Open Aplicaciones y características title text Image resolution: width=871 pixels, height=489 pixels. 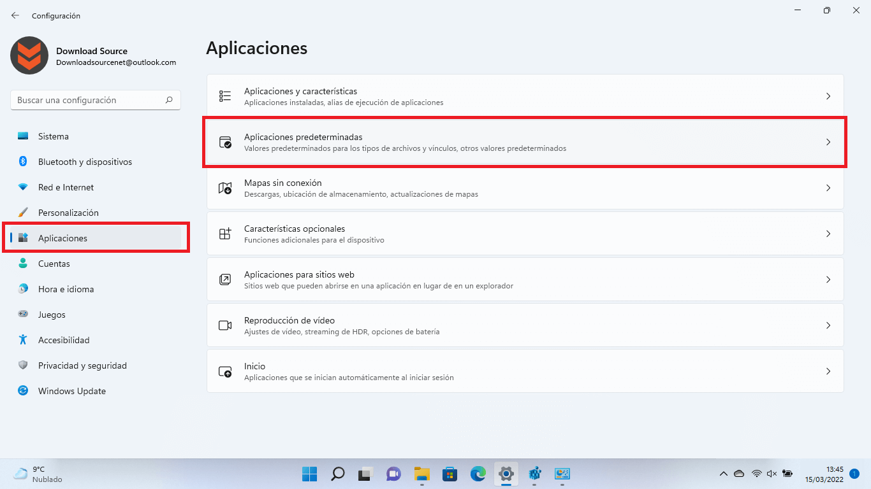pyautogui.click(x=300, y=91)
